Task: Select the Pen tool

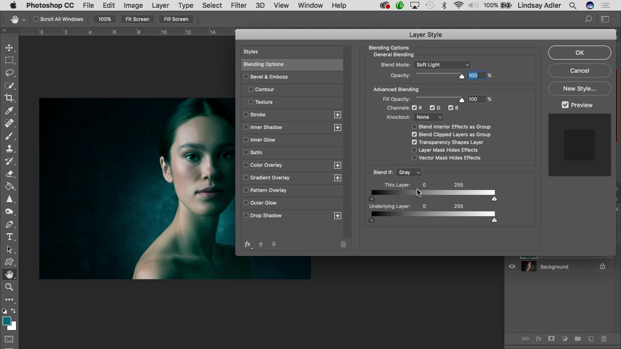Action: coord(9,224)
